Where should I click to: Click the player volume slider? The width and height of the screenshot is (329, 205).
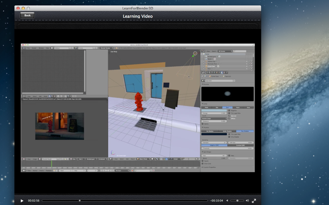tap(237, 200)
